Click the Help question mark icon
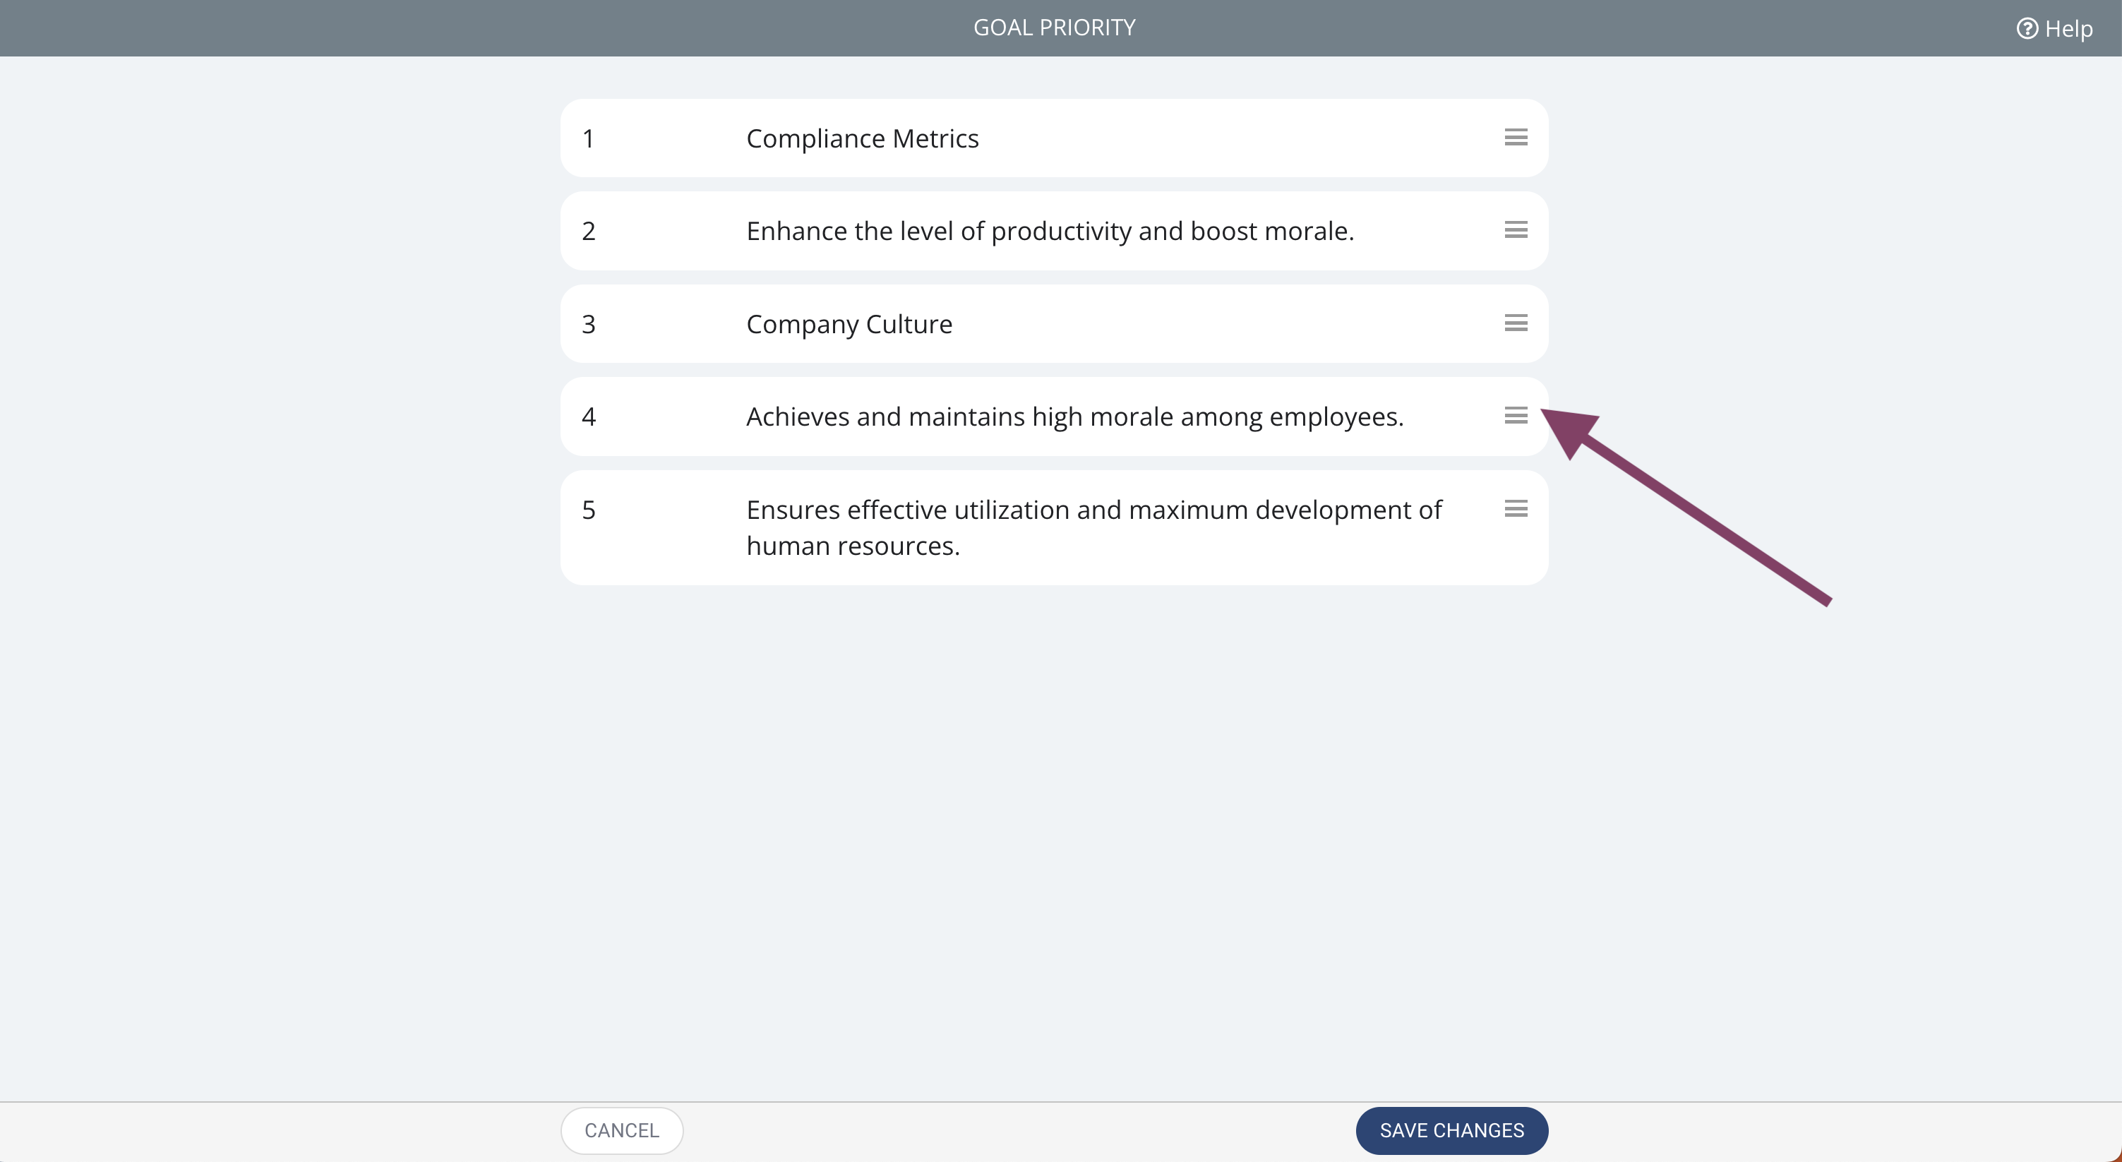 (2027, 29)
